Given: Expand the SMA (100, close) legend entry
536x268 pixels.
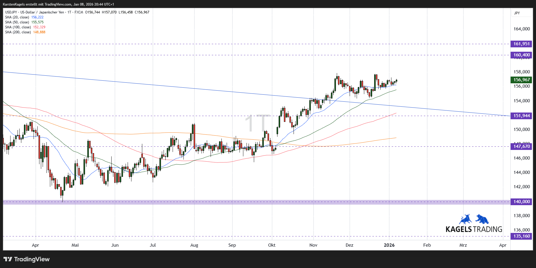Looking at the screenshot, I should [x=18, y=27].
